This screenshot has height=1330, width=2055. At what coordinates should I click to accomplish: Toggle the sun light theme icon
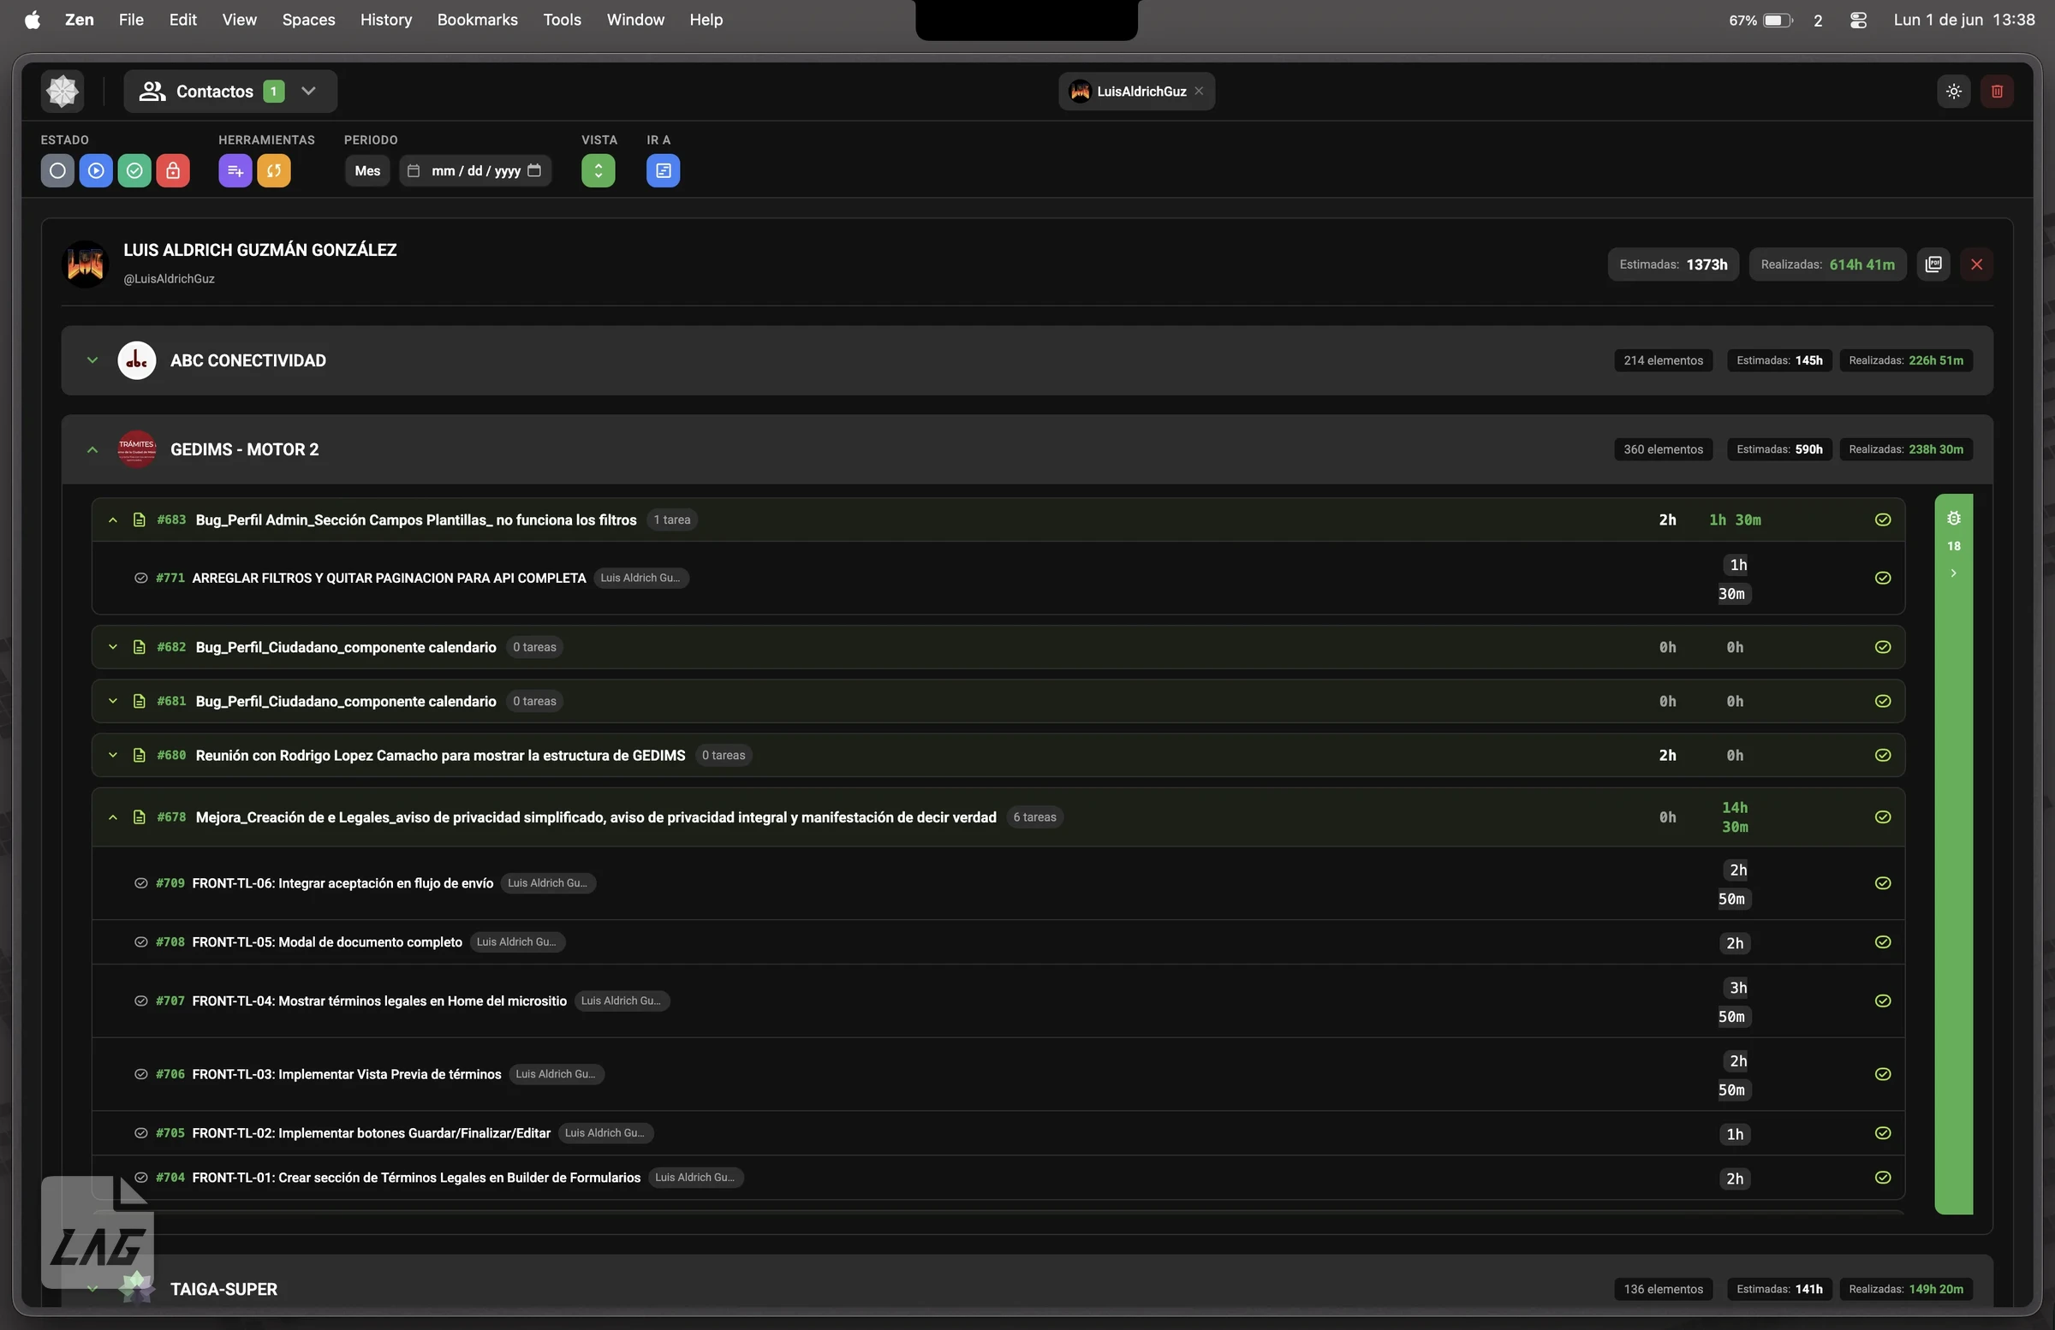(x=1954, y=92)
